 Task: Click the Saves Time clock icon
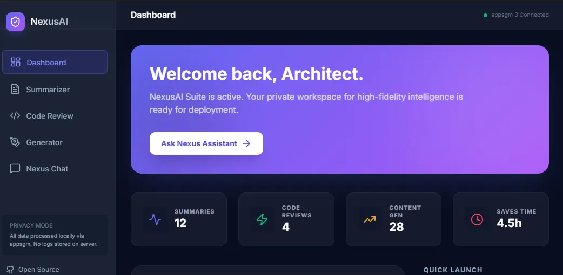477,219
